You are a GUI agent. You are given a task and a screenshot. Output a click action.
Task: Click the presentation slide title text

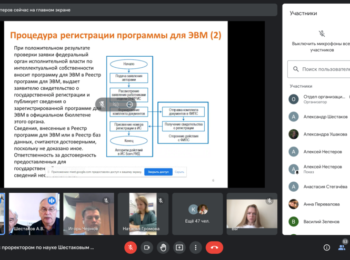116,35
